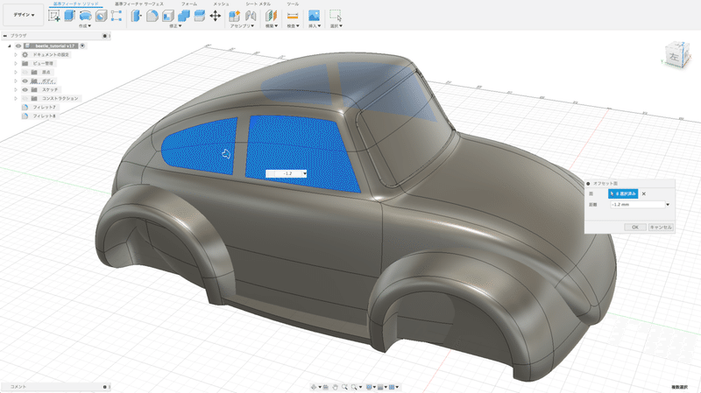Click the Orbit icon in navigation bar
Screen dimensions: 701x393
(314, 387)
